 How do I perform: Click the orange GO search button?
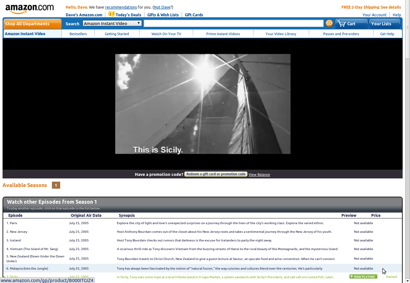pyautogui.click(x=329, y=23)
